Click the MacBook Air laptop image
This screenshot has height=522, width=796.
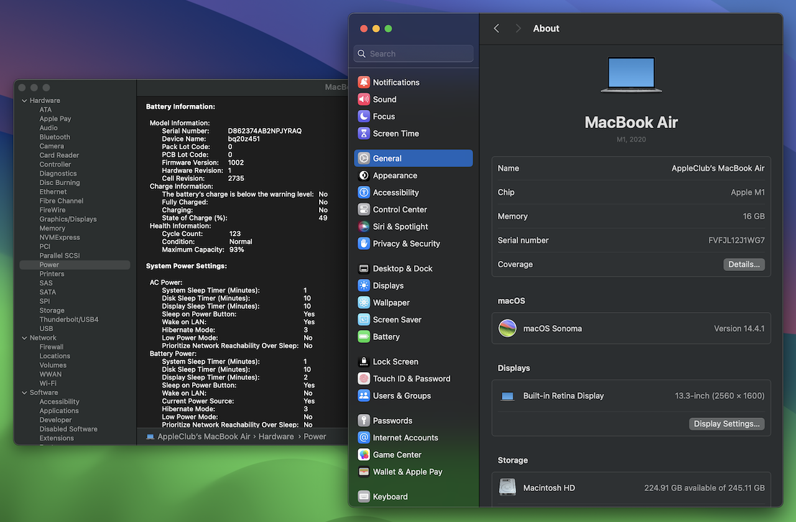(631, 75)
